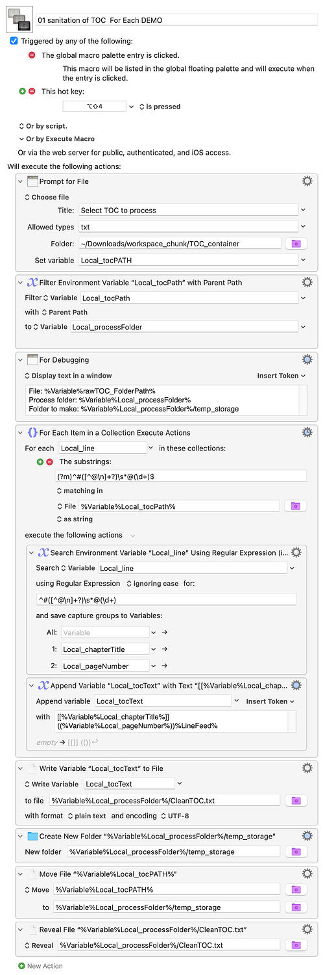
Task: Open Allowed types dropdown arrow
Action: (x=303, y=227)
